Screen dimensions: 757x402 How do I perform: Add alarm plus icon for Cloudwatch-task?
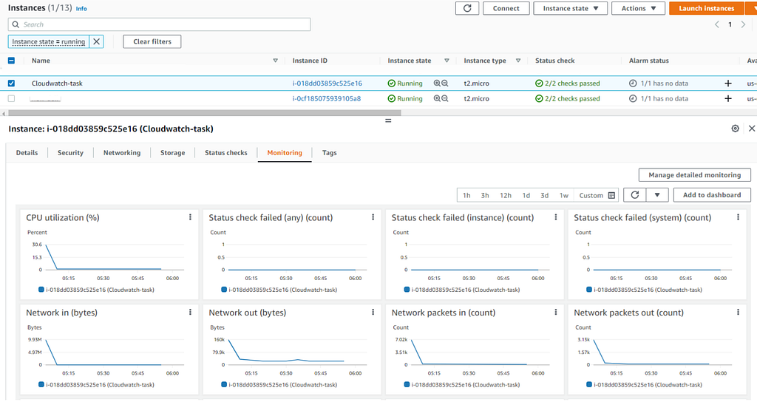click(728, 83)
